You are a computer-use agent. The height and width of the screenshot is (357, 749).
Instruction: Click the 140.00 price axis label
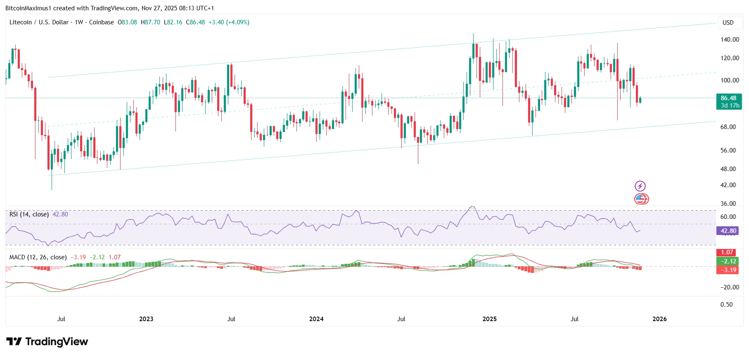(x=730, y=40)
